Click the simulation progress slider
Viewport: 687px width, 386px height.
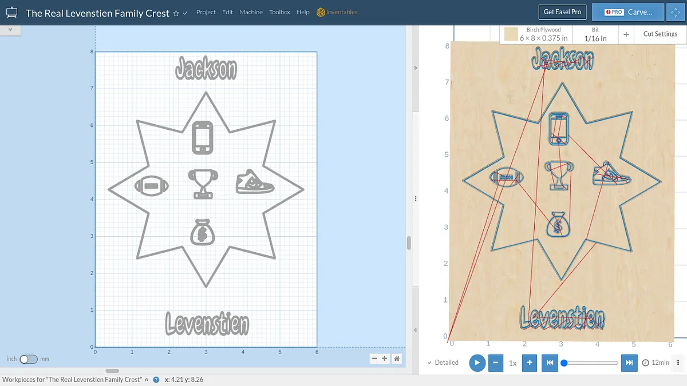(591, 363)
